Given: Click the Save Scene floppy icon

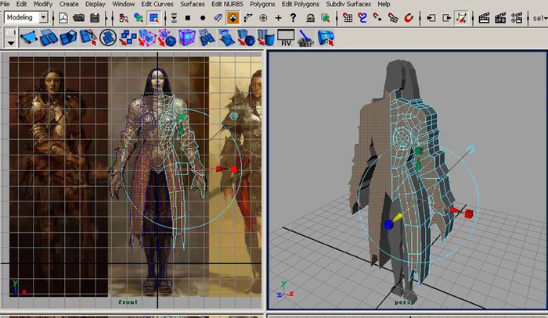Looking at the screenshot, I should pos(95,18).
